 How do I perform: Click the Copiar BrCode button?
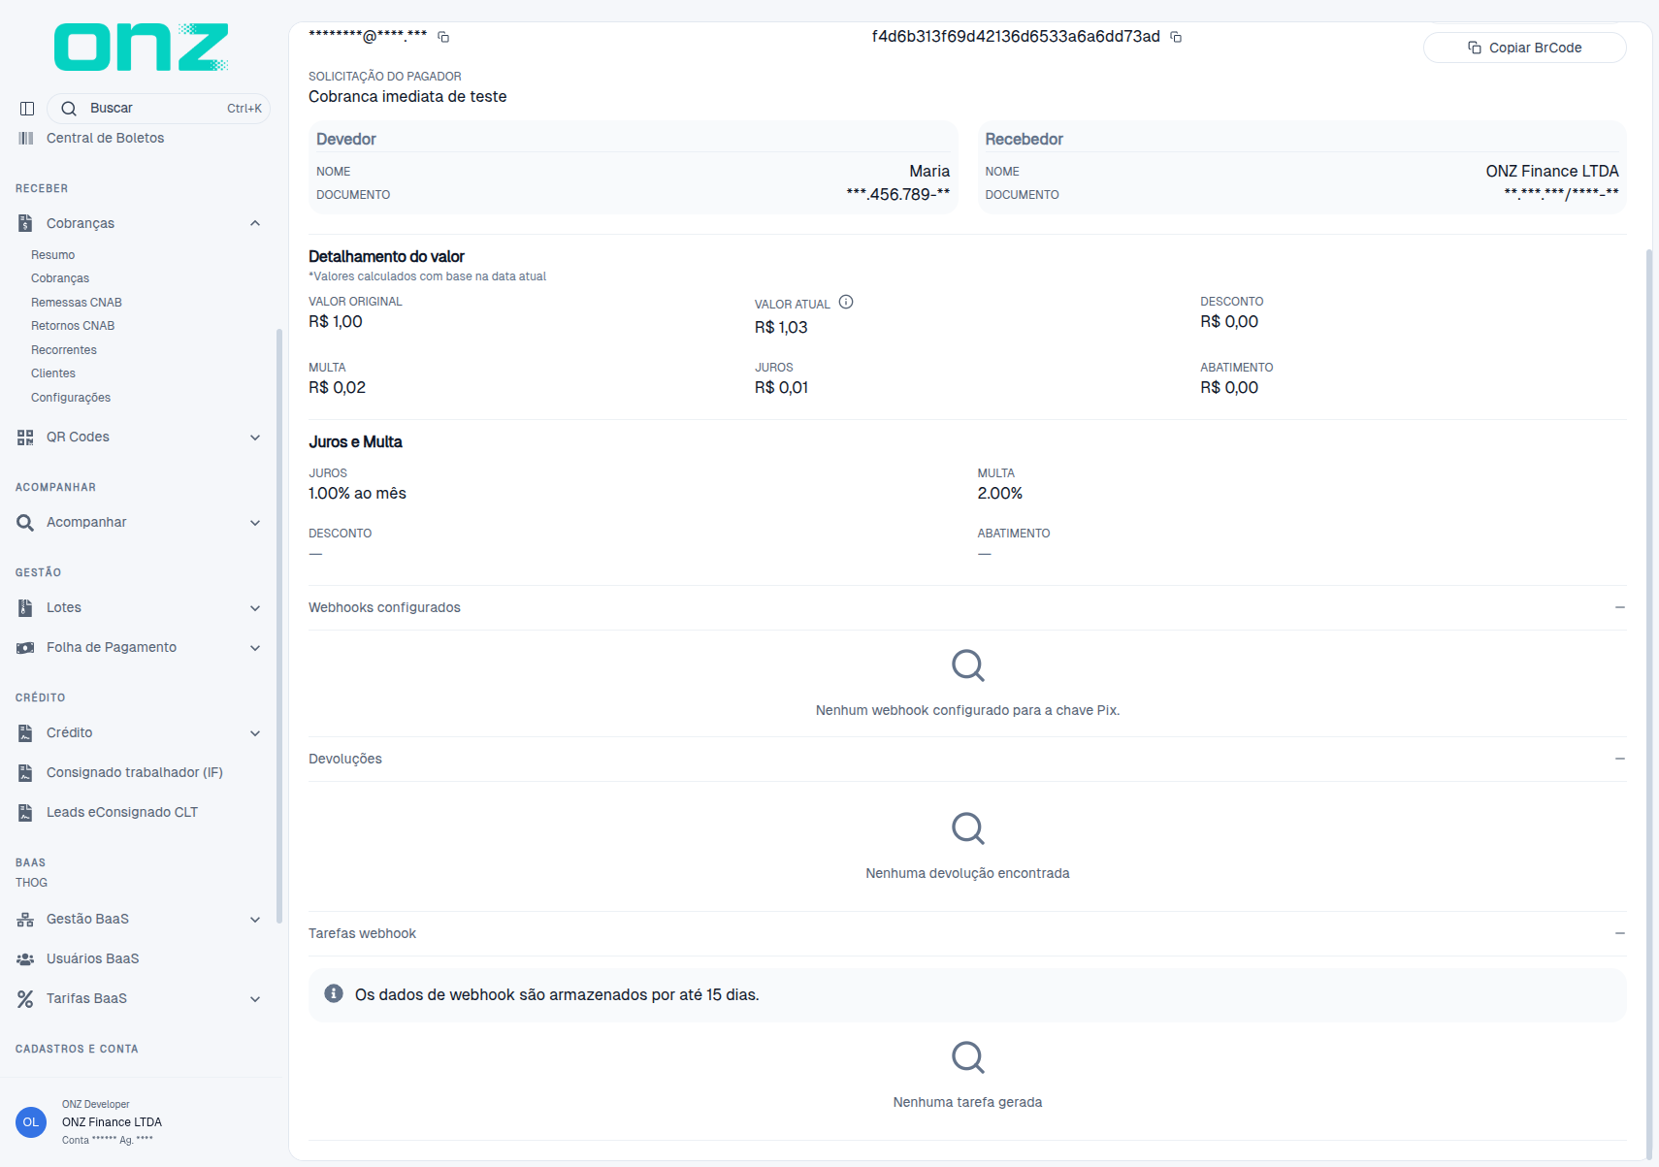(x=1524, y=48)
